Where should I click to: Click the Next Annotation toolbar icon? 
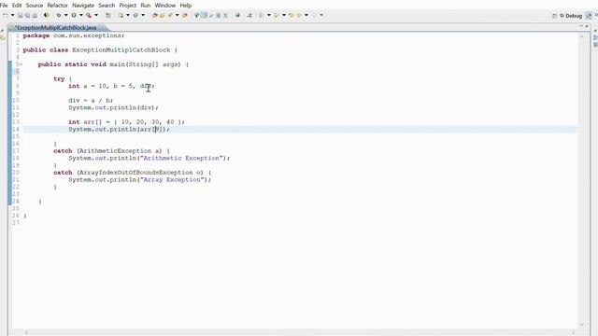262,15
